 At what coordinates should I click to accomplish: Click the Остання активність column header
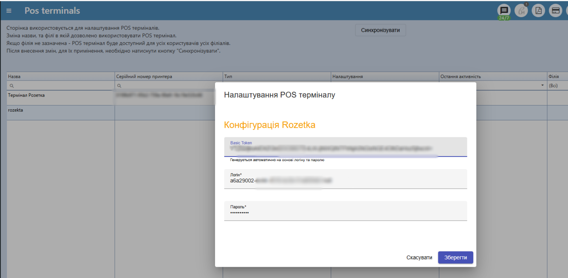coord(493,76)
